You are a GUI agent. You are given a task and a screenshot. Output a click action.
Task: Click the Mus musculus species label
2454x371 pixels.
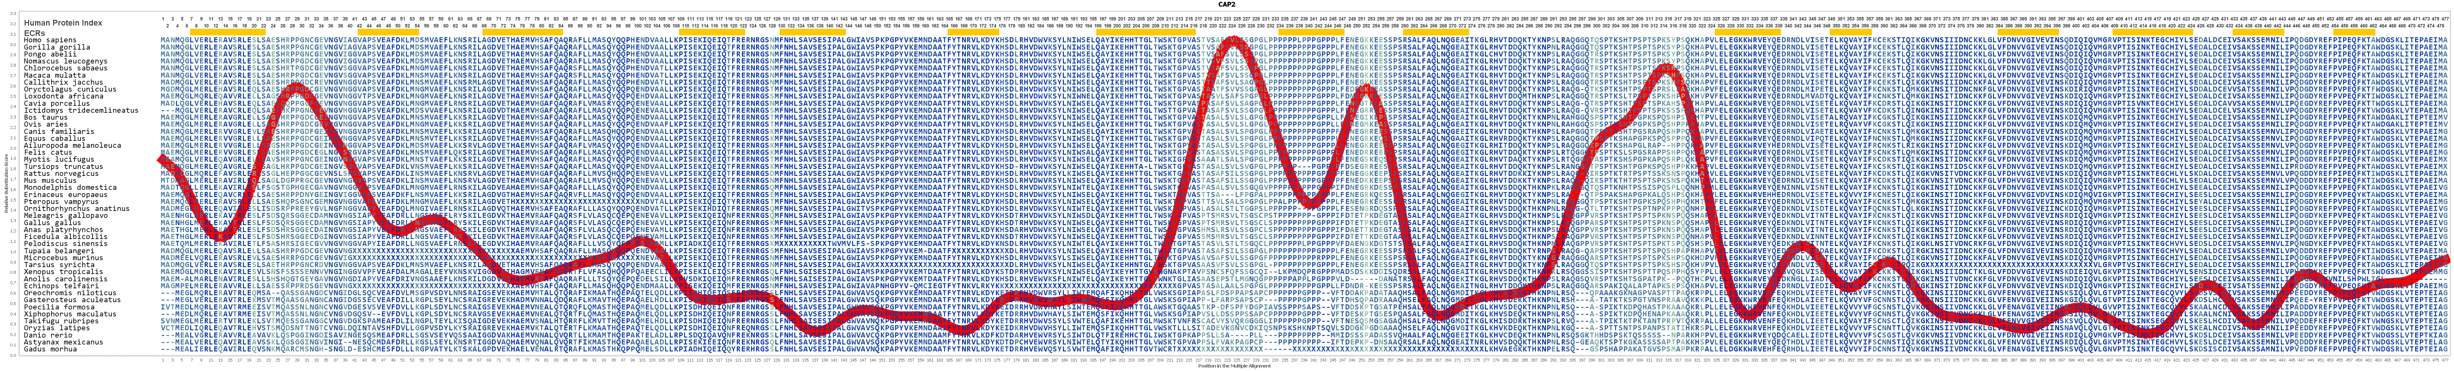51,180
